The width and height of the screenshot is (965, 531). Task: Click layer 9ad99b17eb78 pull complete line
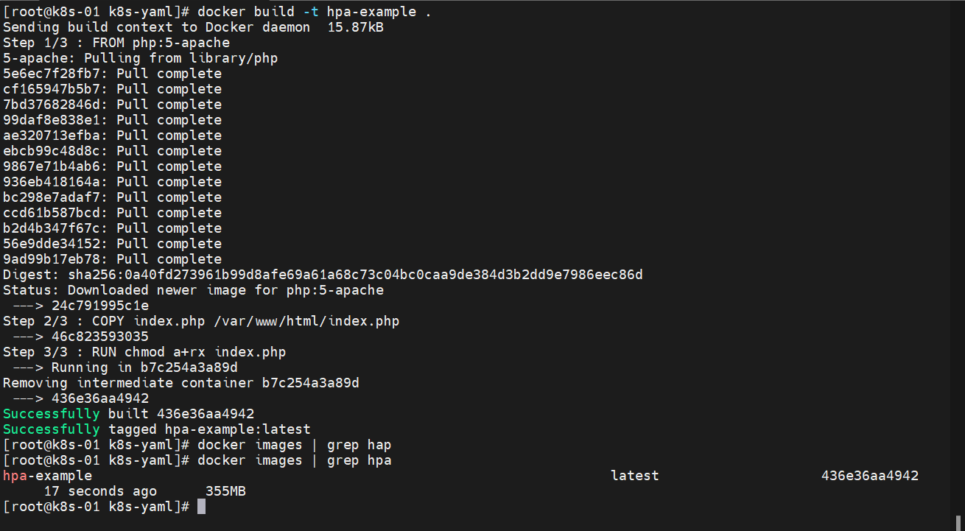[112, 259]
